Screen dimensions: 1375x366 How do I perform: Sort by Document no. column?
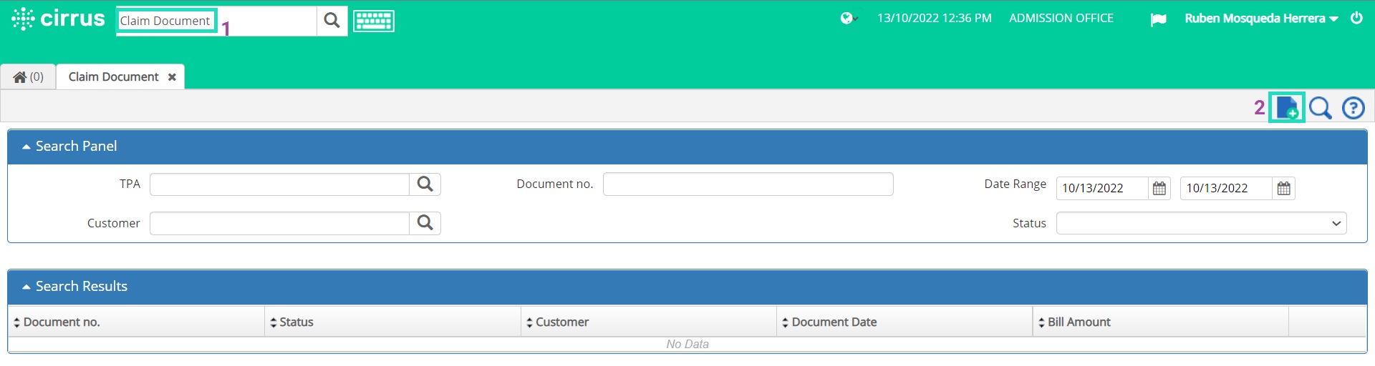(136, 322)
